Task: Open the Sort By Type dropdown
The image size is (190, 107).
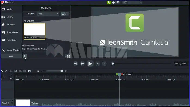Action: click(48, 14)
